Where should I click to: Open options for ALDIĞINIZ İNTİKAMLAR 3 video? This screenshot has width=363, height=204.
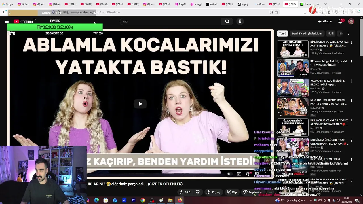(x=351, y=121)
